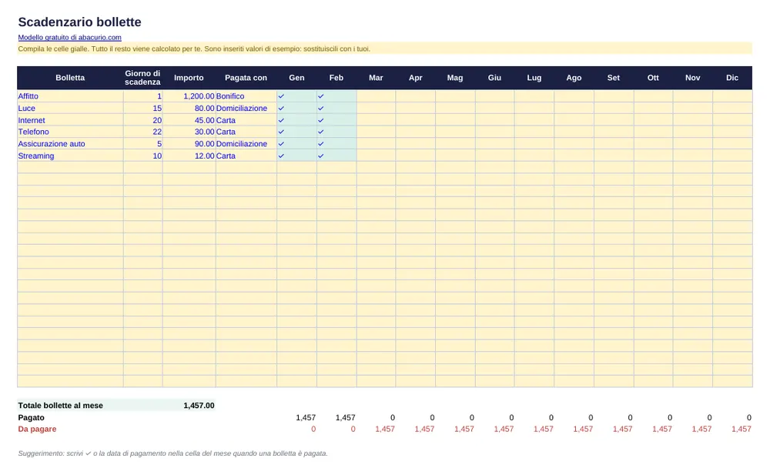Click the Importo column header
770x475 pixels.
click(x=189, y=78)
